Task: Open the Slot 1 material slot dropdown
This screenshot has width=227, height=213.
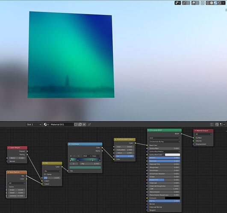Action: coord(34,124)
